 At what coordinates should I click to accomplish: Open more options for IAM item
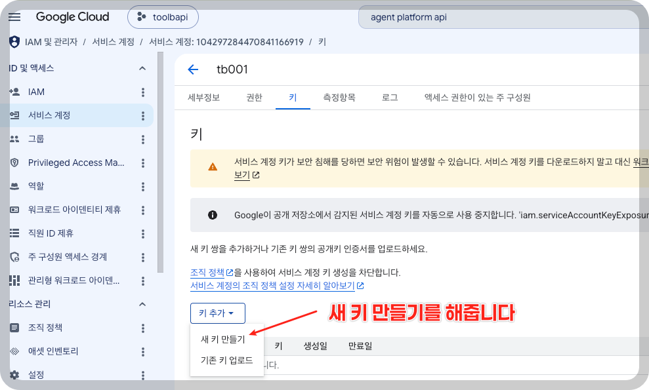click(143, 92)
